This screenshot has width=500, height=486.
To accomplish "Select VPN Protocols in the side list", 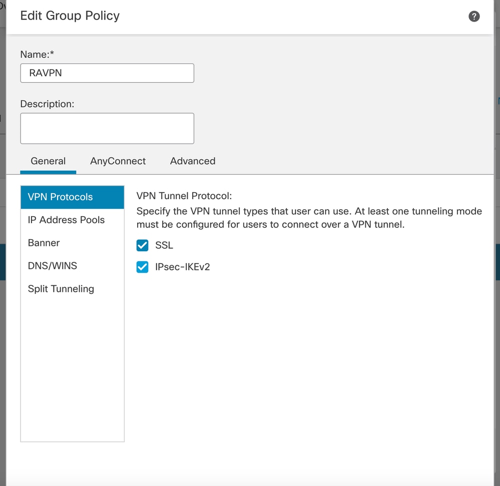I will tap(73, 197).
